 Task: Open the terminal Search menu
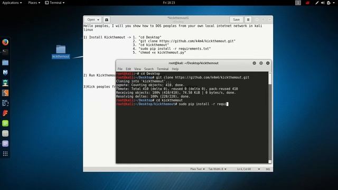pyautogui.click(x=149, y=69)
